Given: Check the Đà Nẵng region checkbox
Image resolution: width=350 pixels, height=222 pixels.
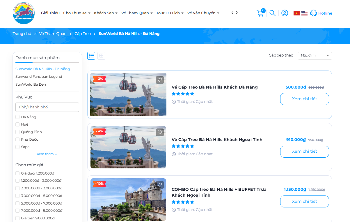Looking at the screenshot, I should click(17, 117).
